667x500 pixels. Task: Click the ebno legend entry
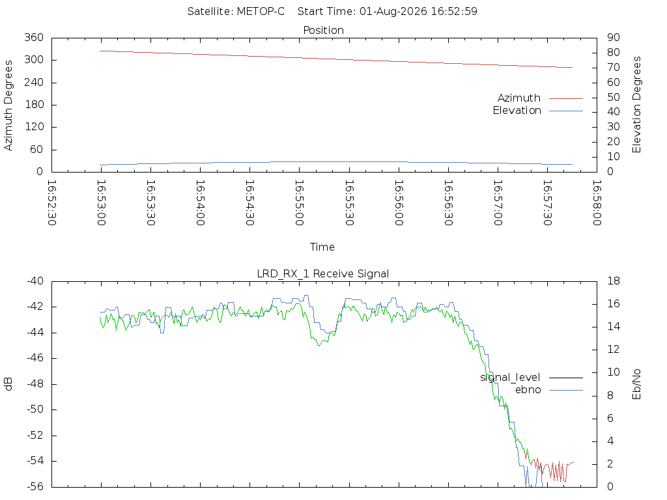pyautogui.click(x=528, y=390)
